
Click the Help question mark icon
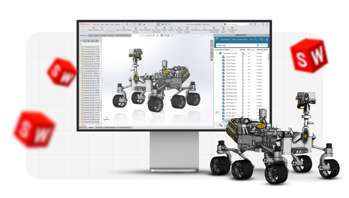point(255,24)
